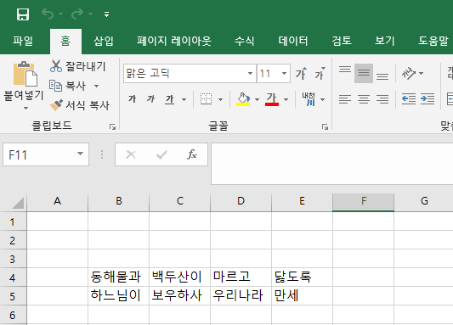Select align left icon
Image resolution: width=453 pixels, height=325 pixels.
pos(345,99)
